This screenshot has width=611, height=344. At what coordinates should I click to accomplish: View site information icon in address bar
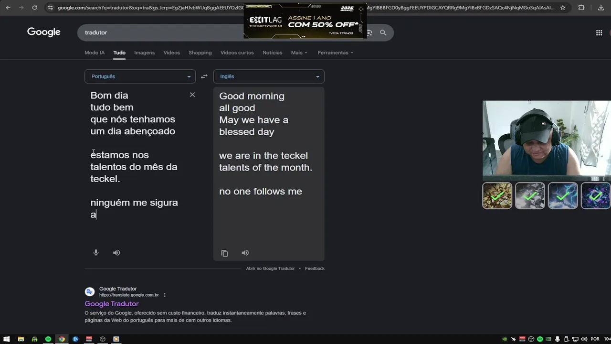point(51,8)
